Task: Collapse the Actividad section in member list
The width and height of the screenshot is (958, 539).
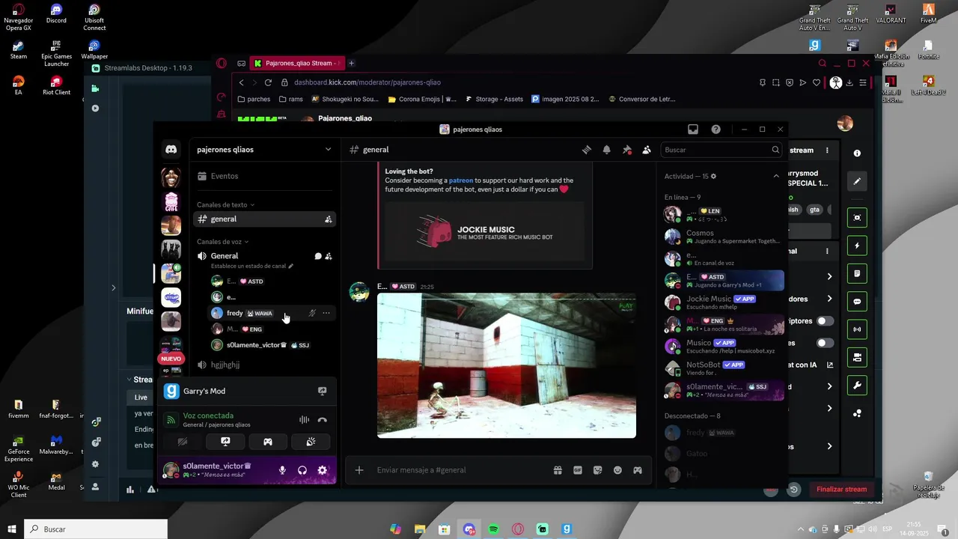Action: (776, 176)
